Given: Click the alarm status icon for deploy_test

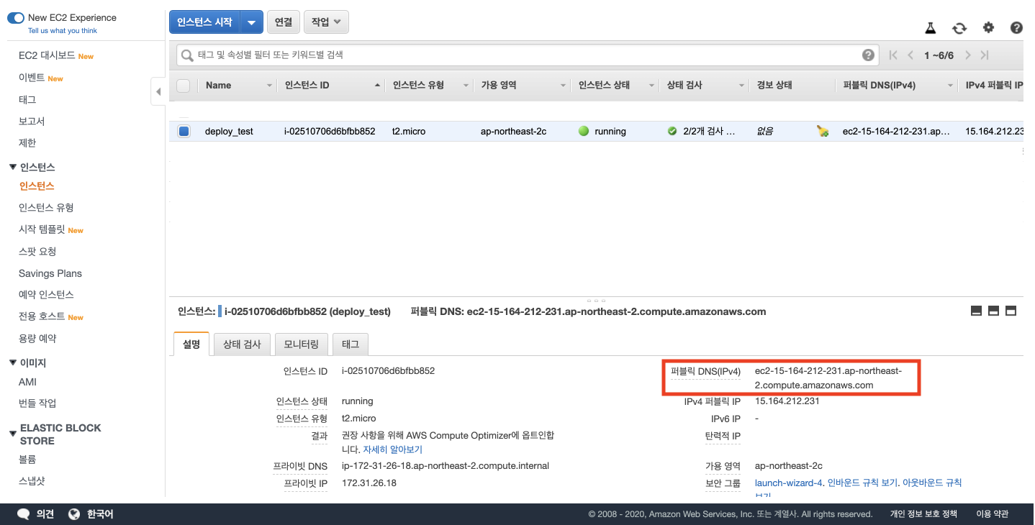Looking at the screenshot, I should 823,131.
